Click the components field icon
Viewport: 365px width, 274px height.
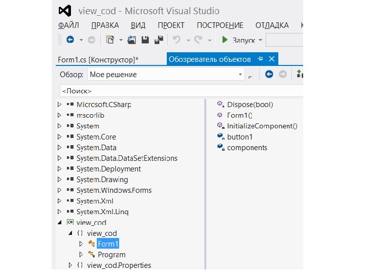221,147
